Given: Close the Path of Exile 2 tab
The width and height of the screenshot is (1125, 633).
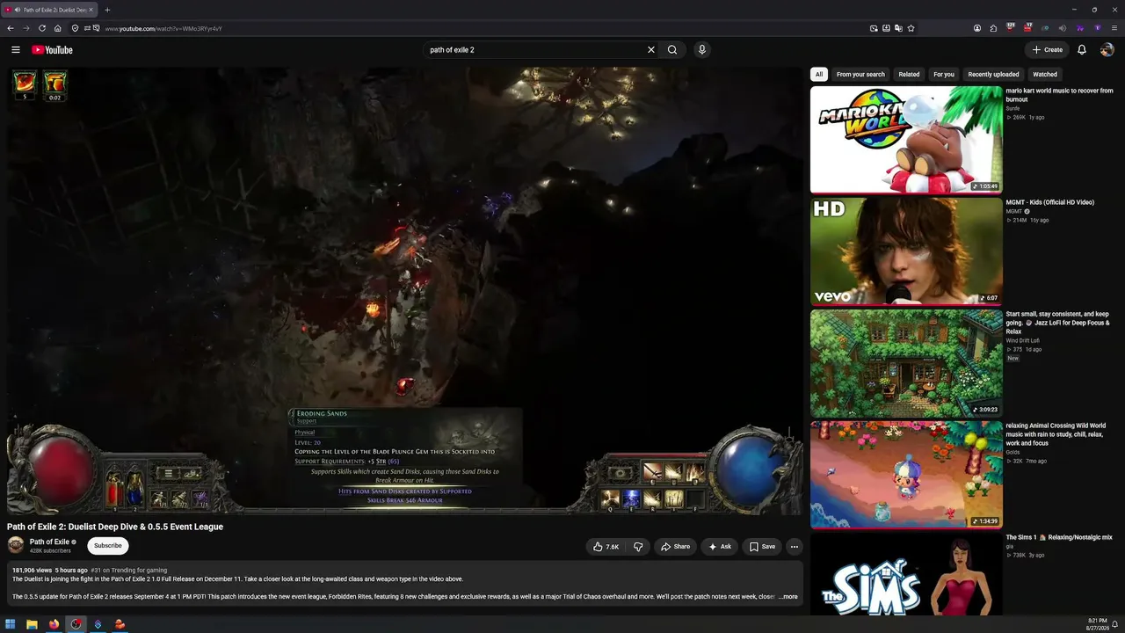Looking at the screenshot, I should point(91,10).
